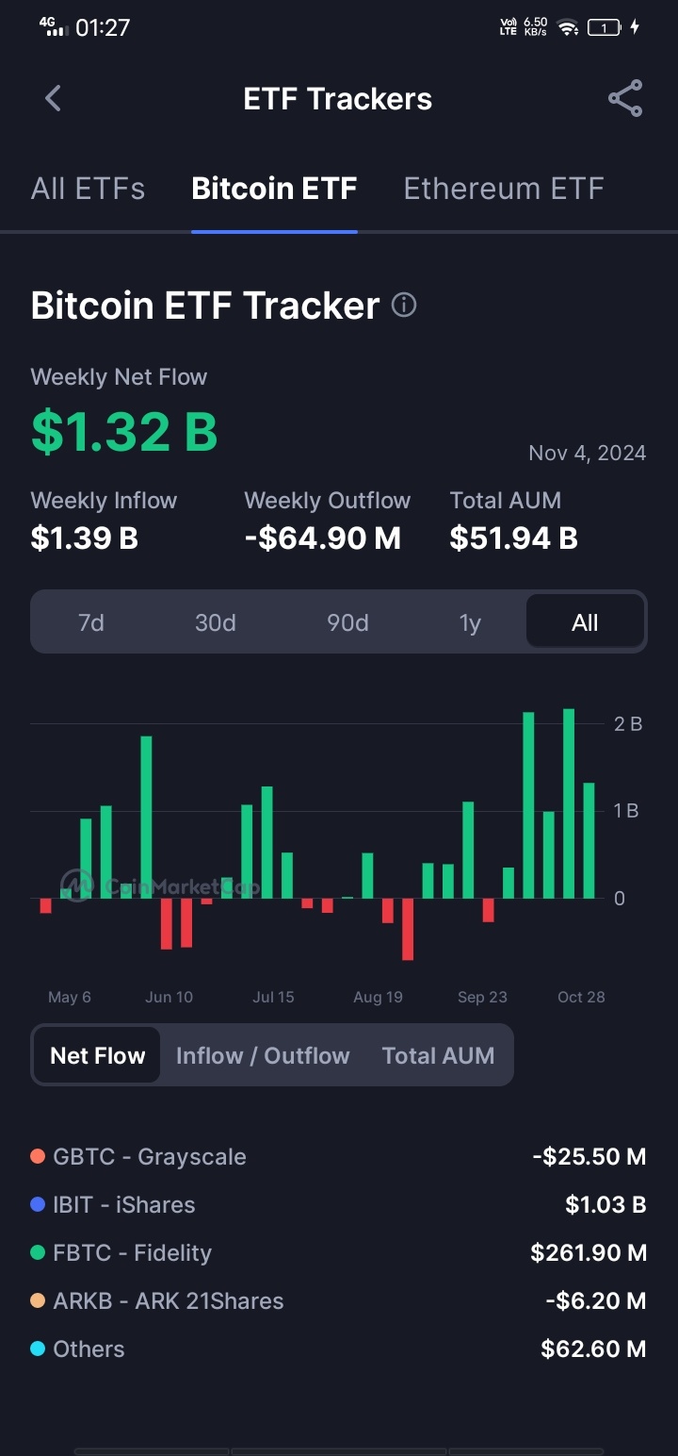Tap the cyan Others legend dot
The width and height of the screenshot is (678, 1456).
click(38, 1348)
